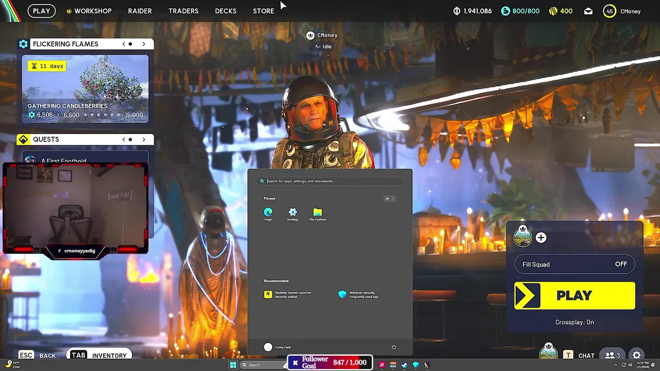Image resolution: width=660 pixels, height=371 pixels.
Task: Open the pink app icon on taskbar
Action: click(x=382, y=365)
